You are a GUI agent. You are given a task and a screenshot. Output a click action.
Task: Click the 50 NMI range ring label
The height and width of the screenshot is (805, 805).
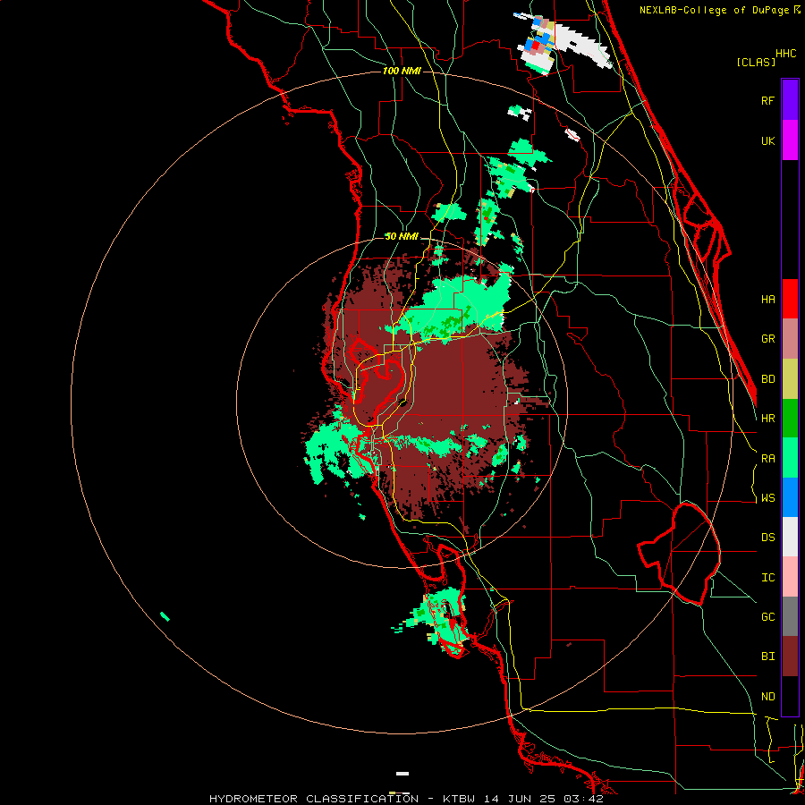pos(402,236)
